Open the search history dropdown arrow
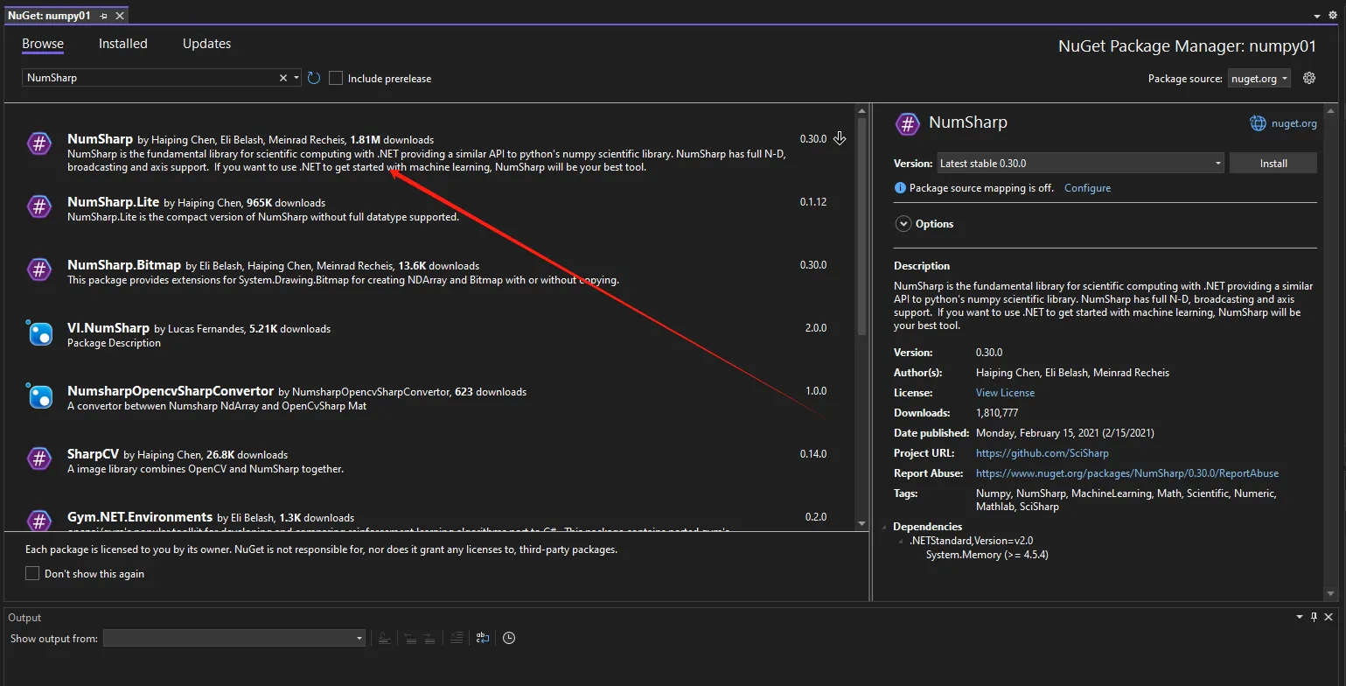 [297, 78]
